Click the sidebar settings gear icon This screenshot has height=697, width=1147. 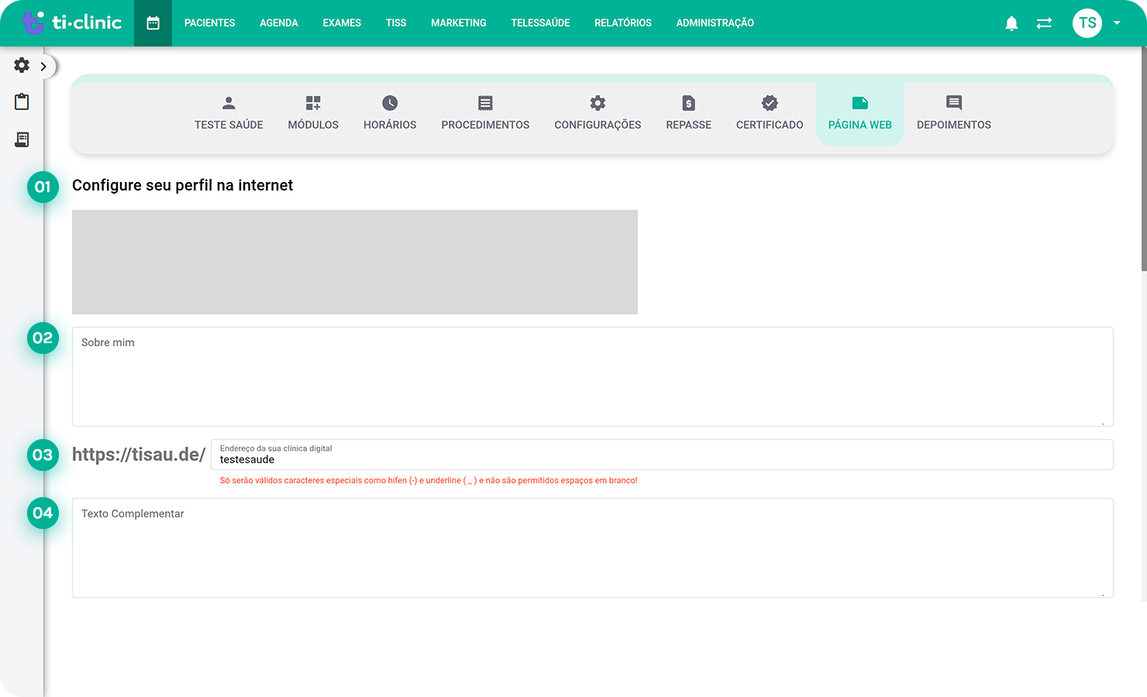tap(22, 65)
